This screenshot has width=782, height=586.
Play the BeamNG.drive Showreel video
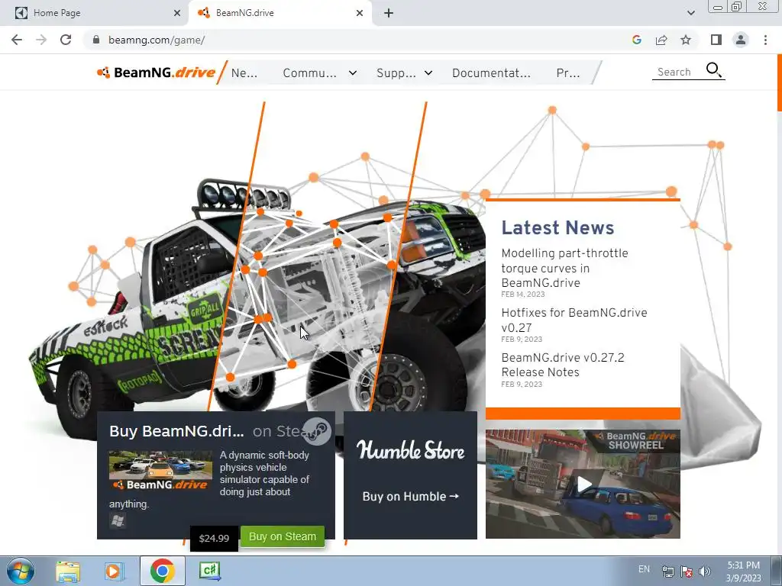click(583, 483)
